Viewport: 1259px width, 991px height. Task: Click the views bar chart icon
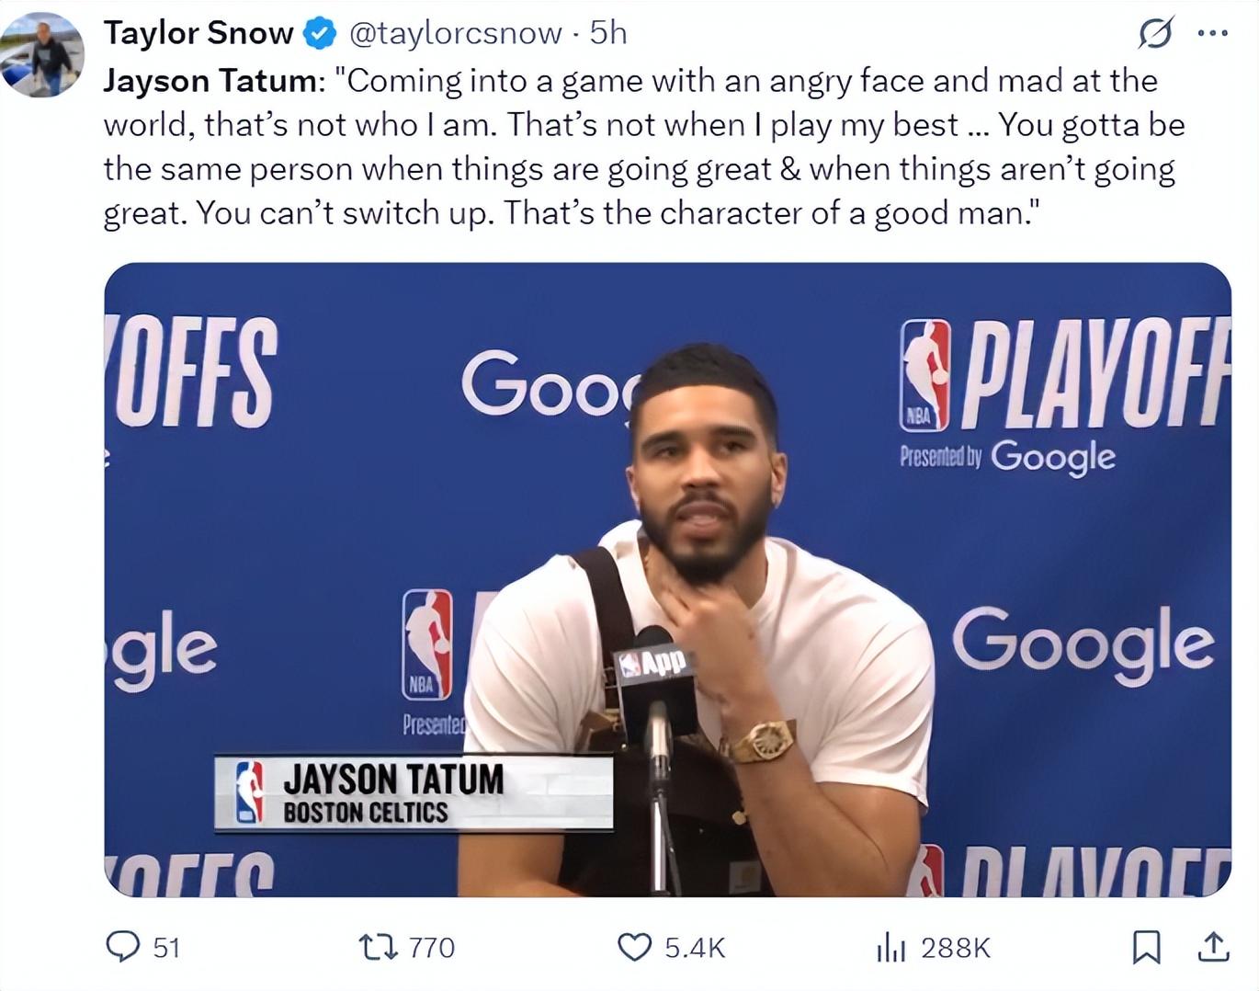tap(890, 946)
